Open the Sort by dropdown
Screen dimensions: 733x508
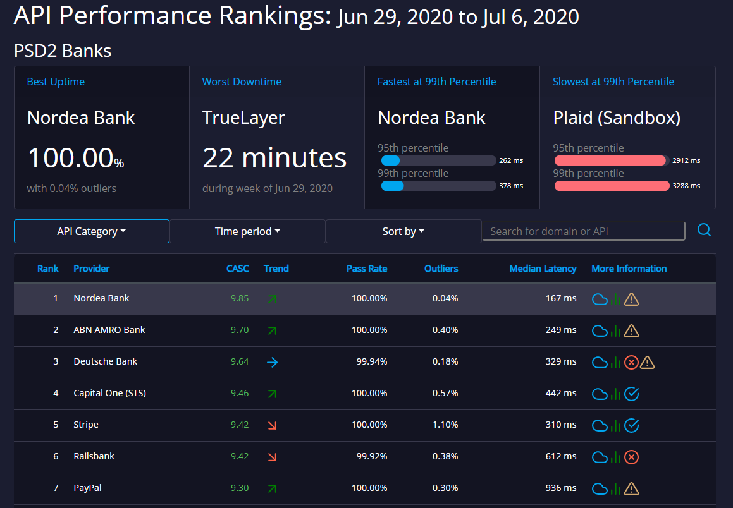click(x=403, y=231)
